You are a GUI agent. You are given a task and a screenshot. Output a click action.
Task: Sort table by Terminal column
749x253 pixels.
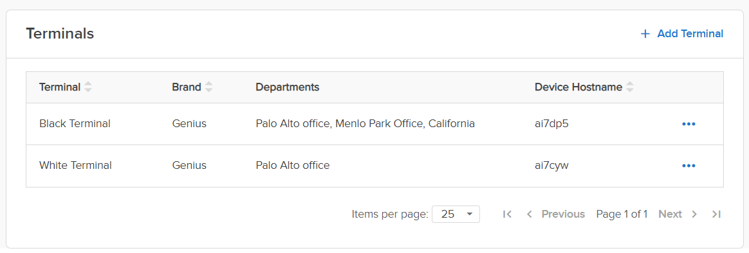tap(88, 87)
